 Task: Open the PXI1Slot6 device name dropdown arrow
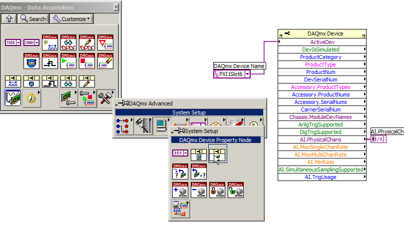pyautogui.click(x=247, y=74)
